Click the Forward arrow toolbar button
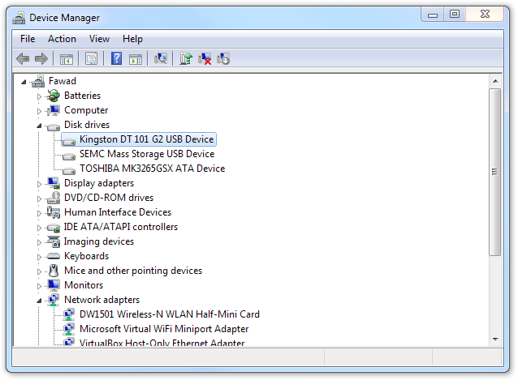The width and height of the screenshot is (518, 380). [x=41, y=58]
